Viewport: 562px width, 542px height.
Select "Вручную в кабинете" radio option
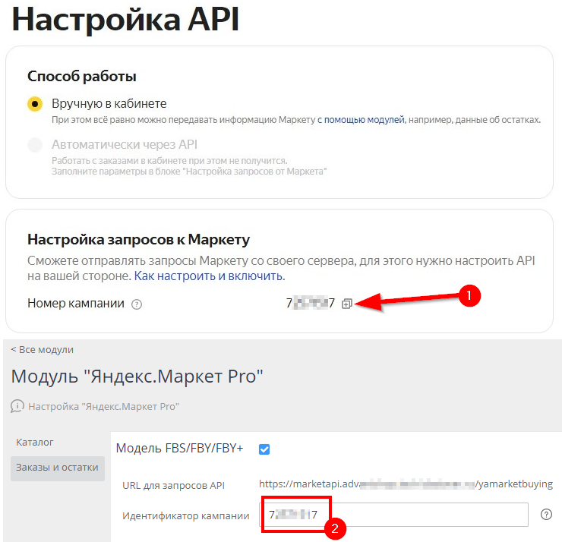point(35,104)
